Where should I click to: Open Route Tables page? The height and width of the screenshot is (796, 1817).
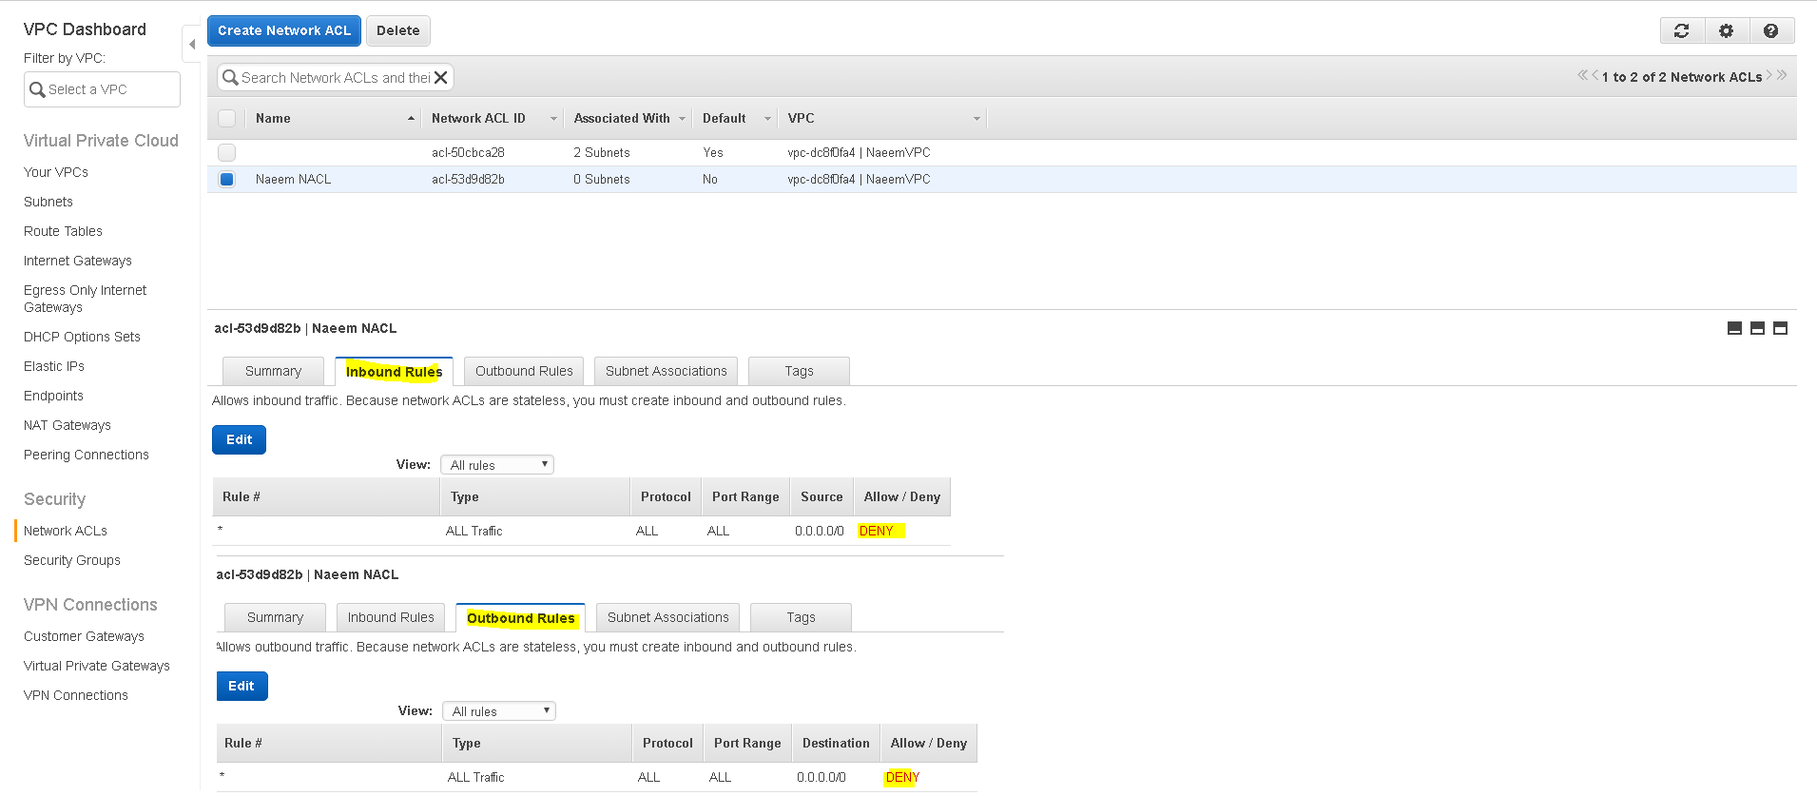[63, 231]
